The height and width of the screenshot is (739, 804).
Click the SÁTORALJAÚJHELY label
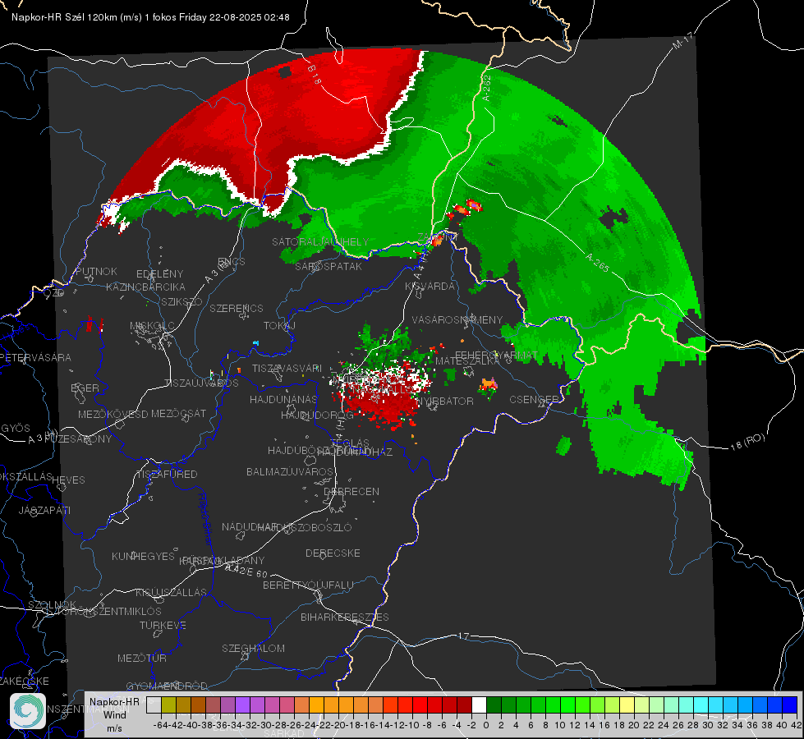pos(320,241)
